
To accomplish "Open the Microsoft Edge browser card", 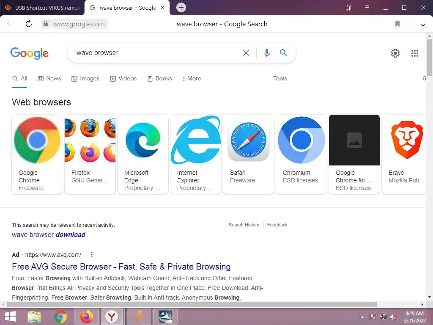I will point(143,154).
